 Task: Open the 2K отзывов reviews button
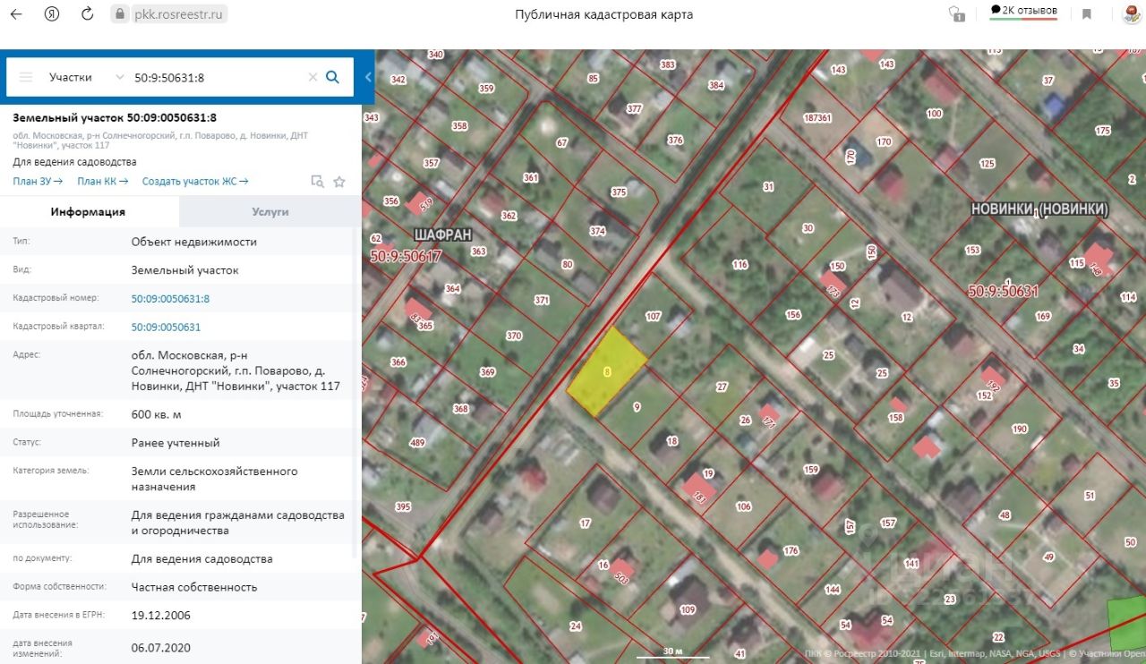point(1023,12)
